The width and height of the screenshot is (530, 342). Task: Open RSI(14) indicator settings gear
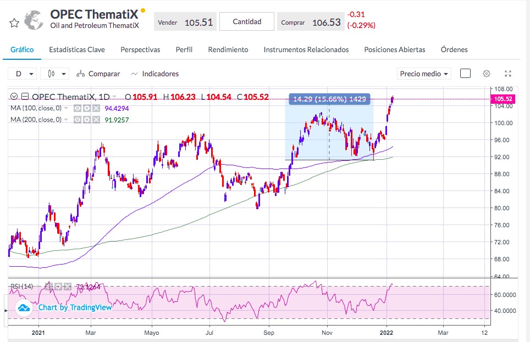[x=58, y=287]
